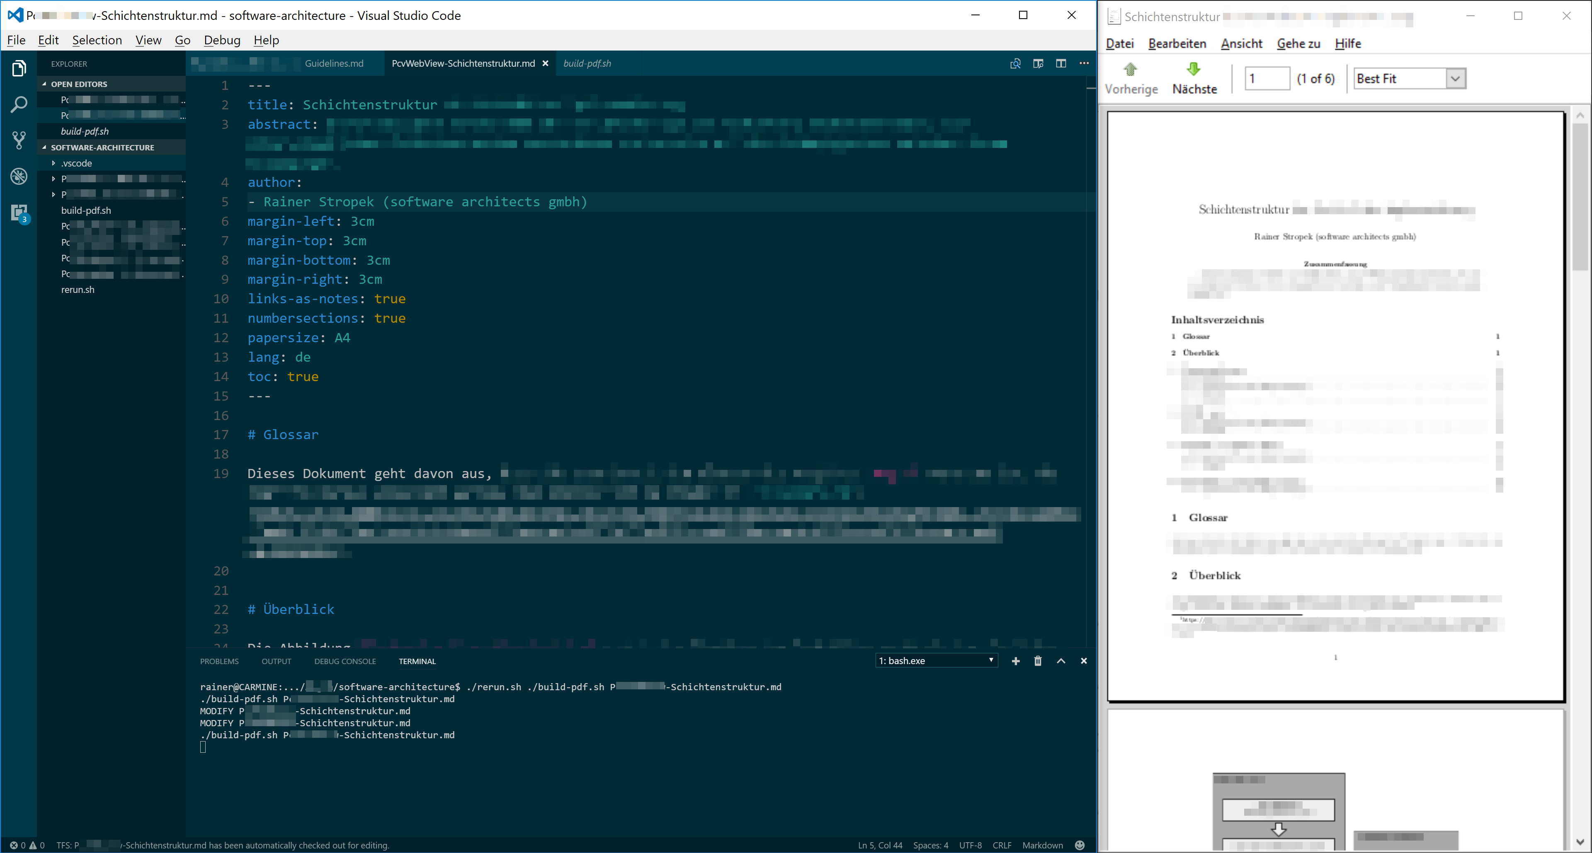Click Open Preview to the Side icon
This screenshot has width=1592, height=853.
point(1038,63)
